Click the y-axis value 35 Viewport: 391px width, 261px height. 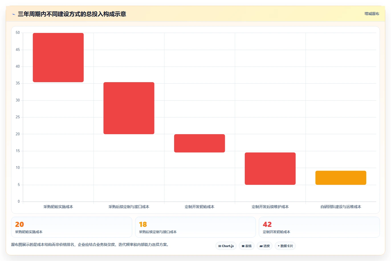18,83
